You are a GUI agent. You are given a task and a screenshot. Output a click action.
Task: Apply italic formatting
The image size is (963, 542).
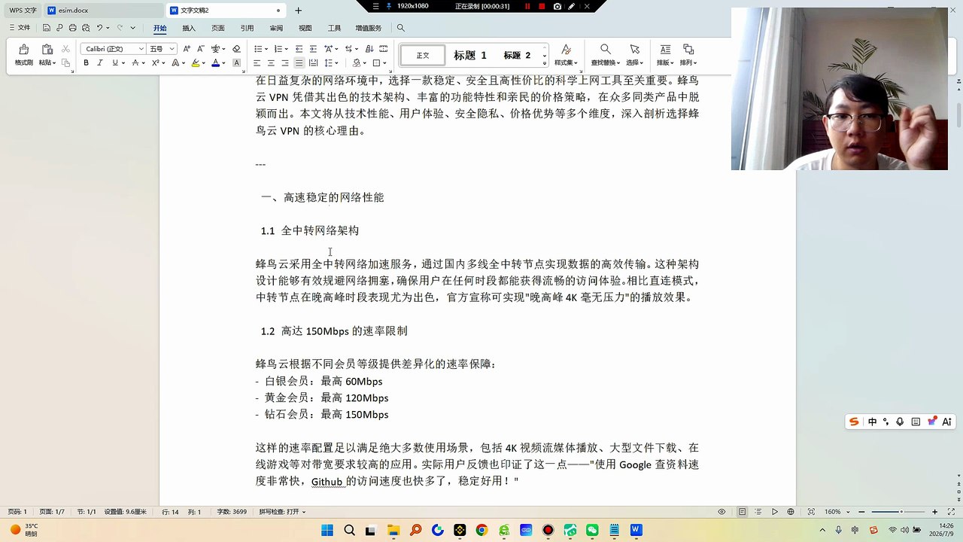[100, 63]
